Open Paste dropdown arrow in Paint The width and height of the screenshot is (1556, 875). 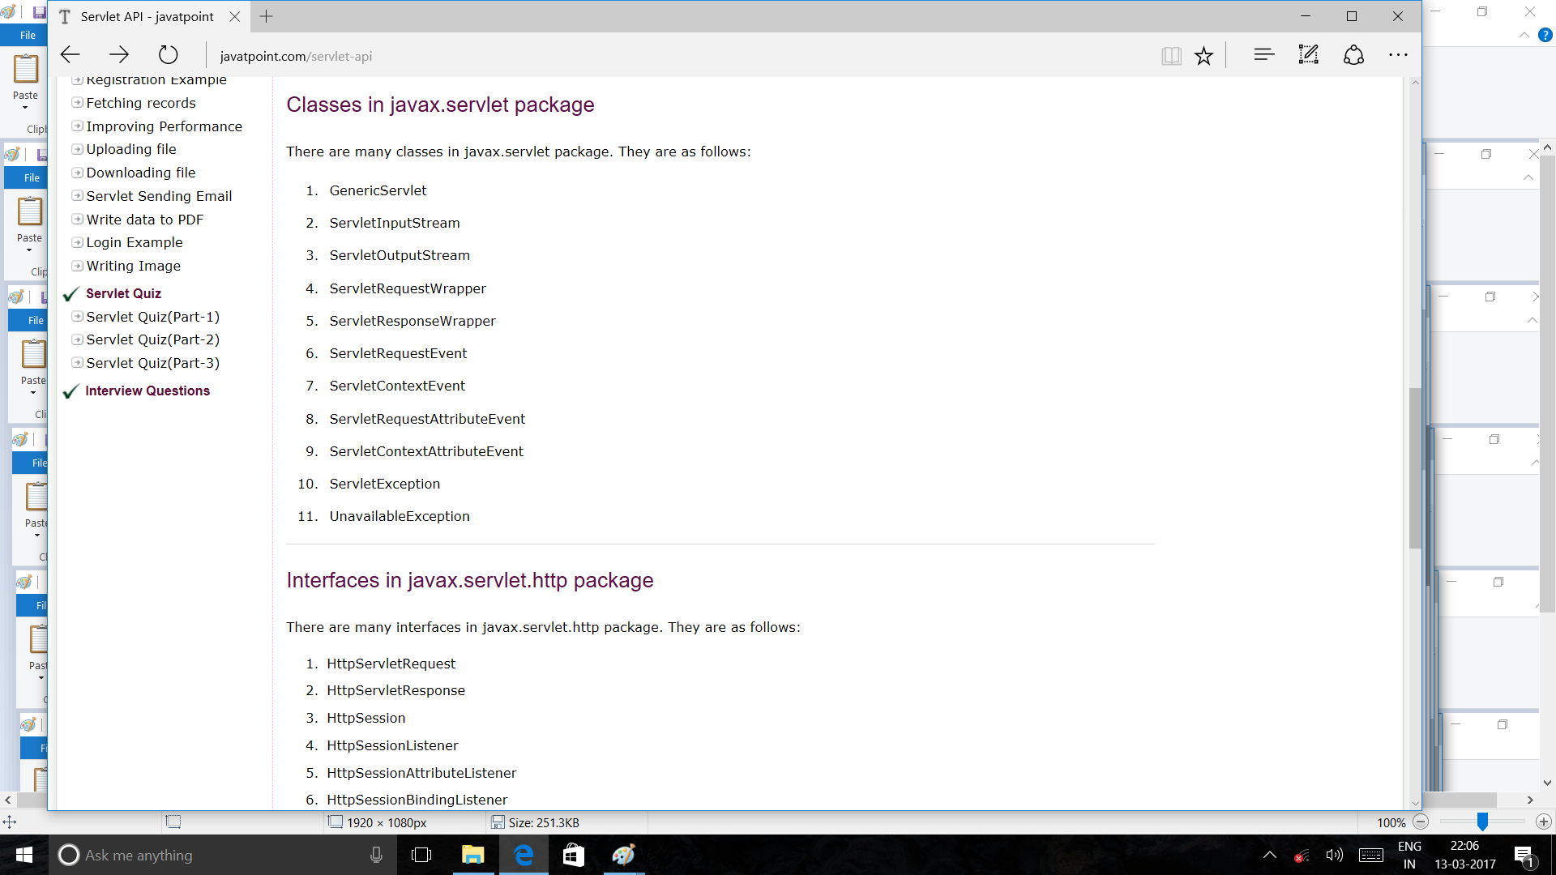25,107
